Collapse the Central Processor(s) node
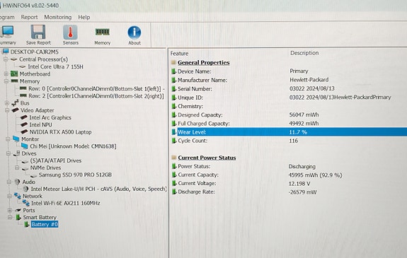The height and width of the screenshot is (258, 407). click(x=6, y=59)
